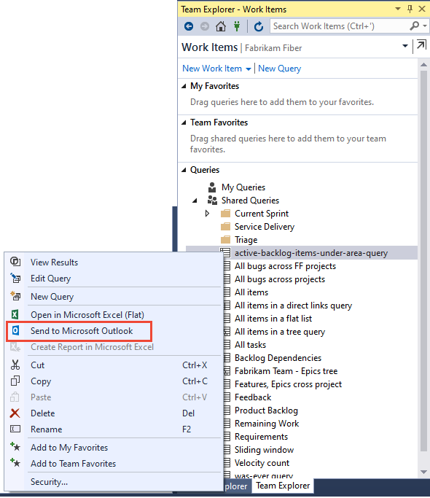Screen dimensions: 430x498
Task: Close the Team Explorer panel
Action: [422, 9]
